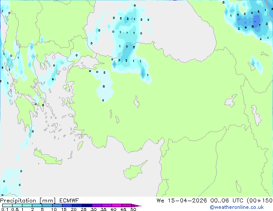Click the '35' legend scale label
Image resolution: width=273 pixels, height=211 pixels.
(x=103, y=209)
